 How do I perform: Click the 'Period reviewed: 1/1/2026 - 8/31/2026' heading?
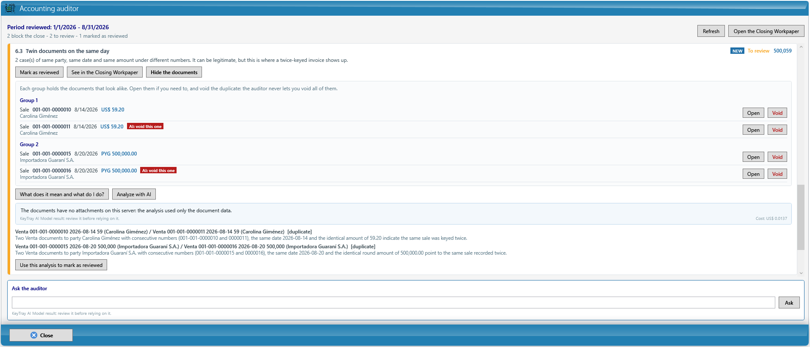click(x=58, y=27)
